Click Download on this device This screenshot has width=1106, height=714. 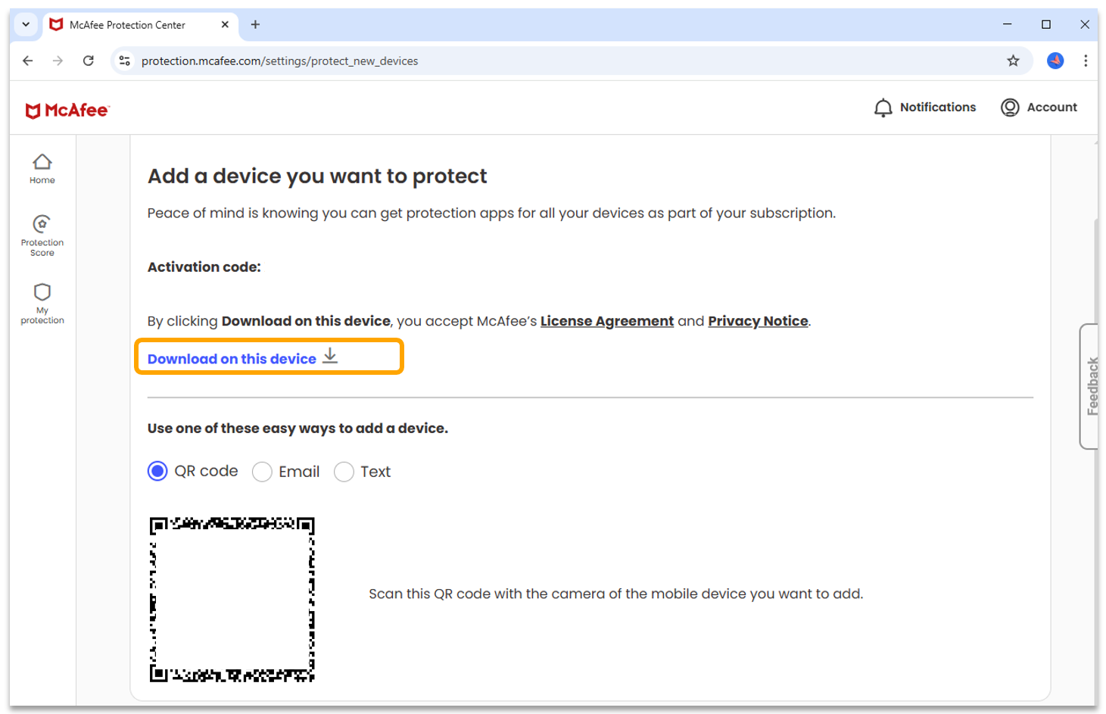click(x=232, y=358)
